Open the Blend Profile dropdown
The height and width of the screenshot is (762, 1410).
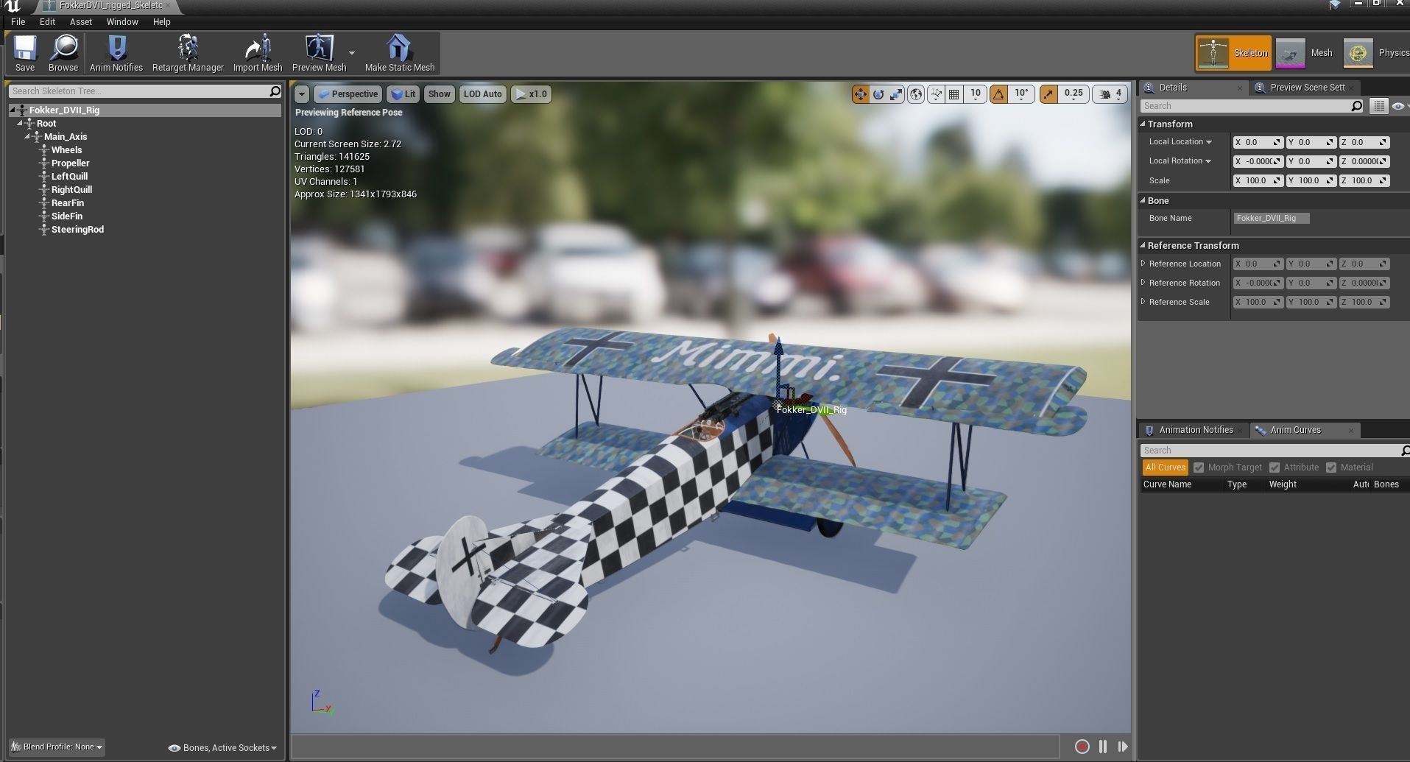coord(57,747)
